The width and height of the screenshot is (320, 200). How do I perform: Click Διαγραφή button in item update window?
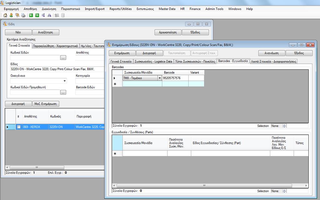[149, 53]
